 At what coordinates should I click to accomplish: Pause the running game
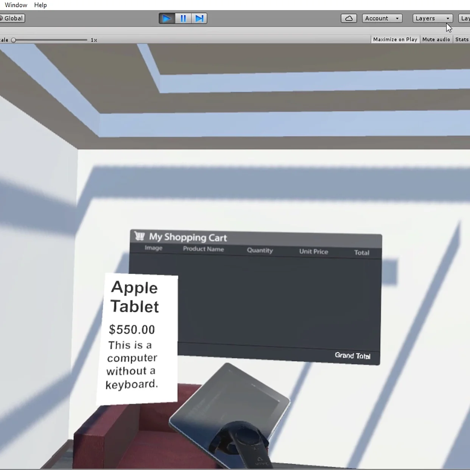click(183, 18)
